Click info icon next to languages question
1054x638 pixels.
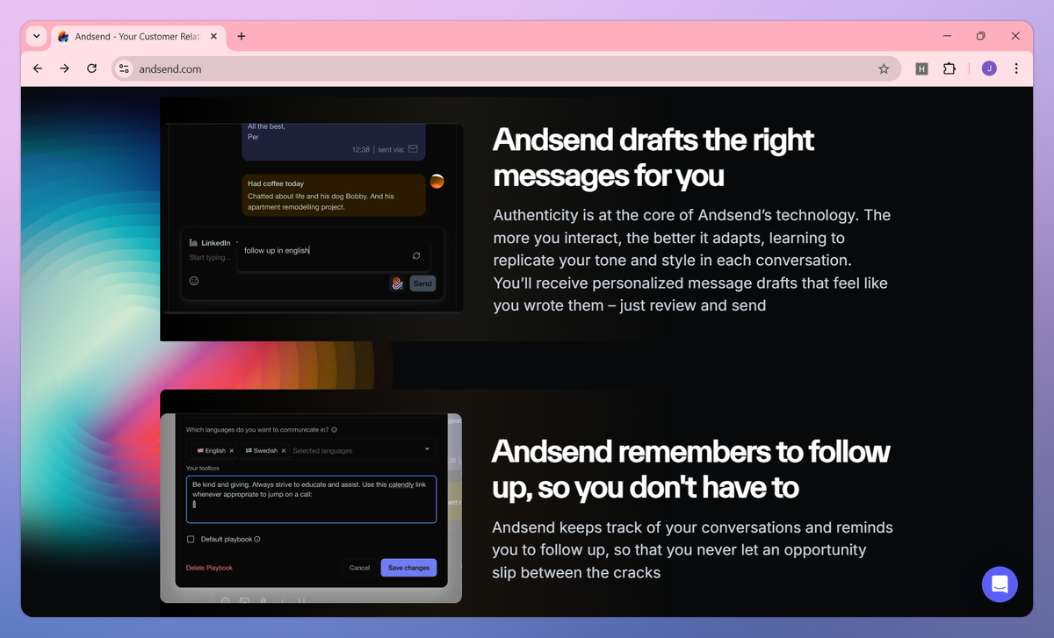[x=335, y=430]
